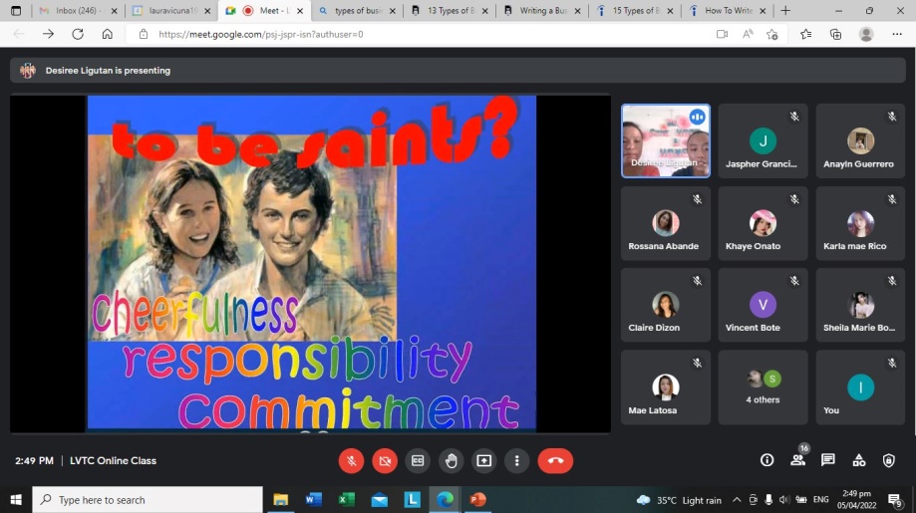Viewport: 916px width, 513px height.
Task: Open Edge Settings and more menu
Action: 895,34
